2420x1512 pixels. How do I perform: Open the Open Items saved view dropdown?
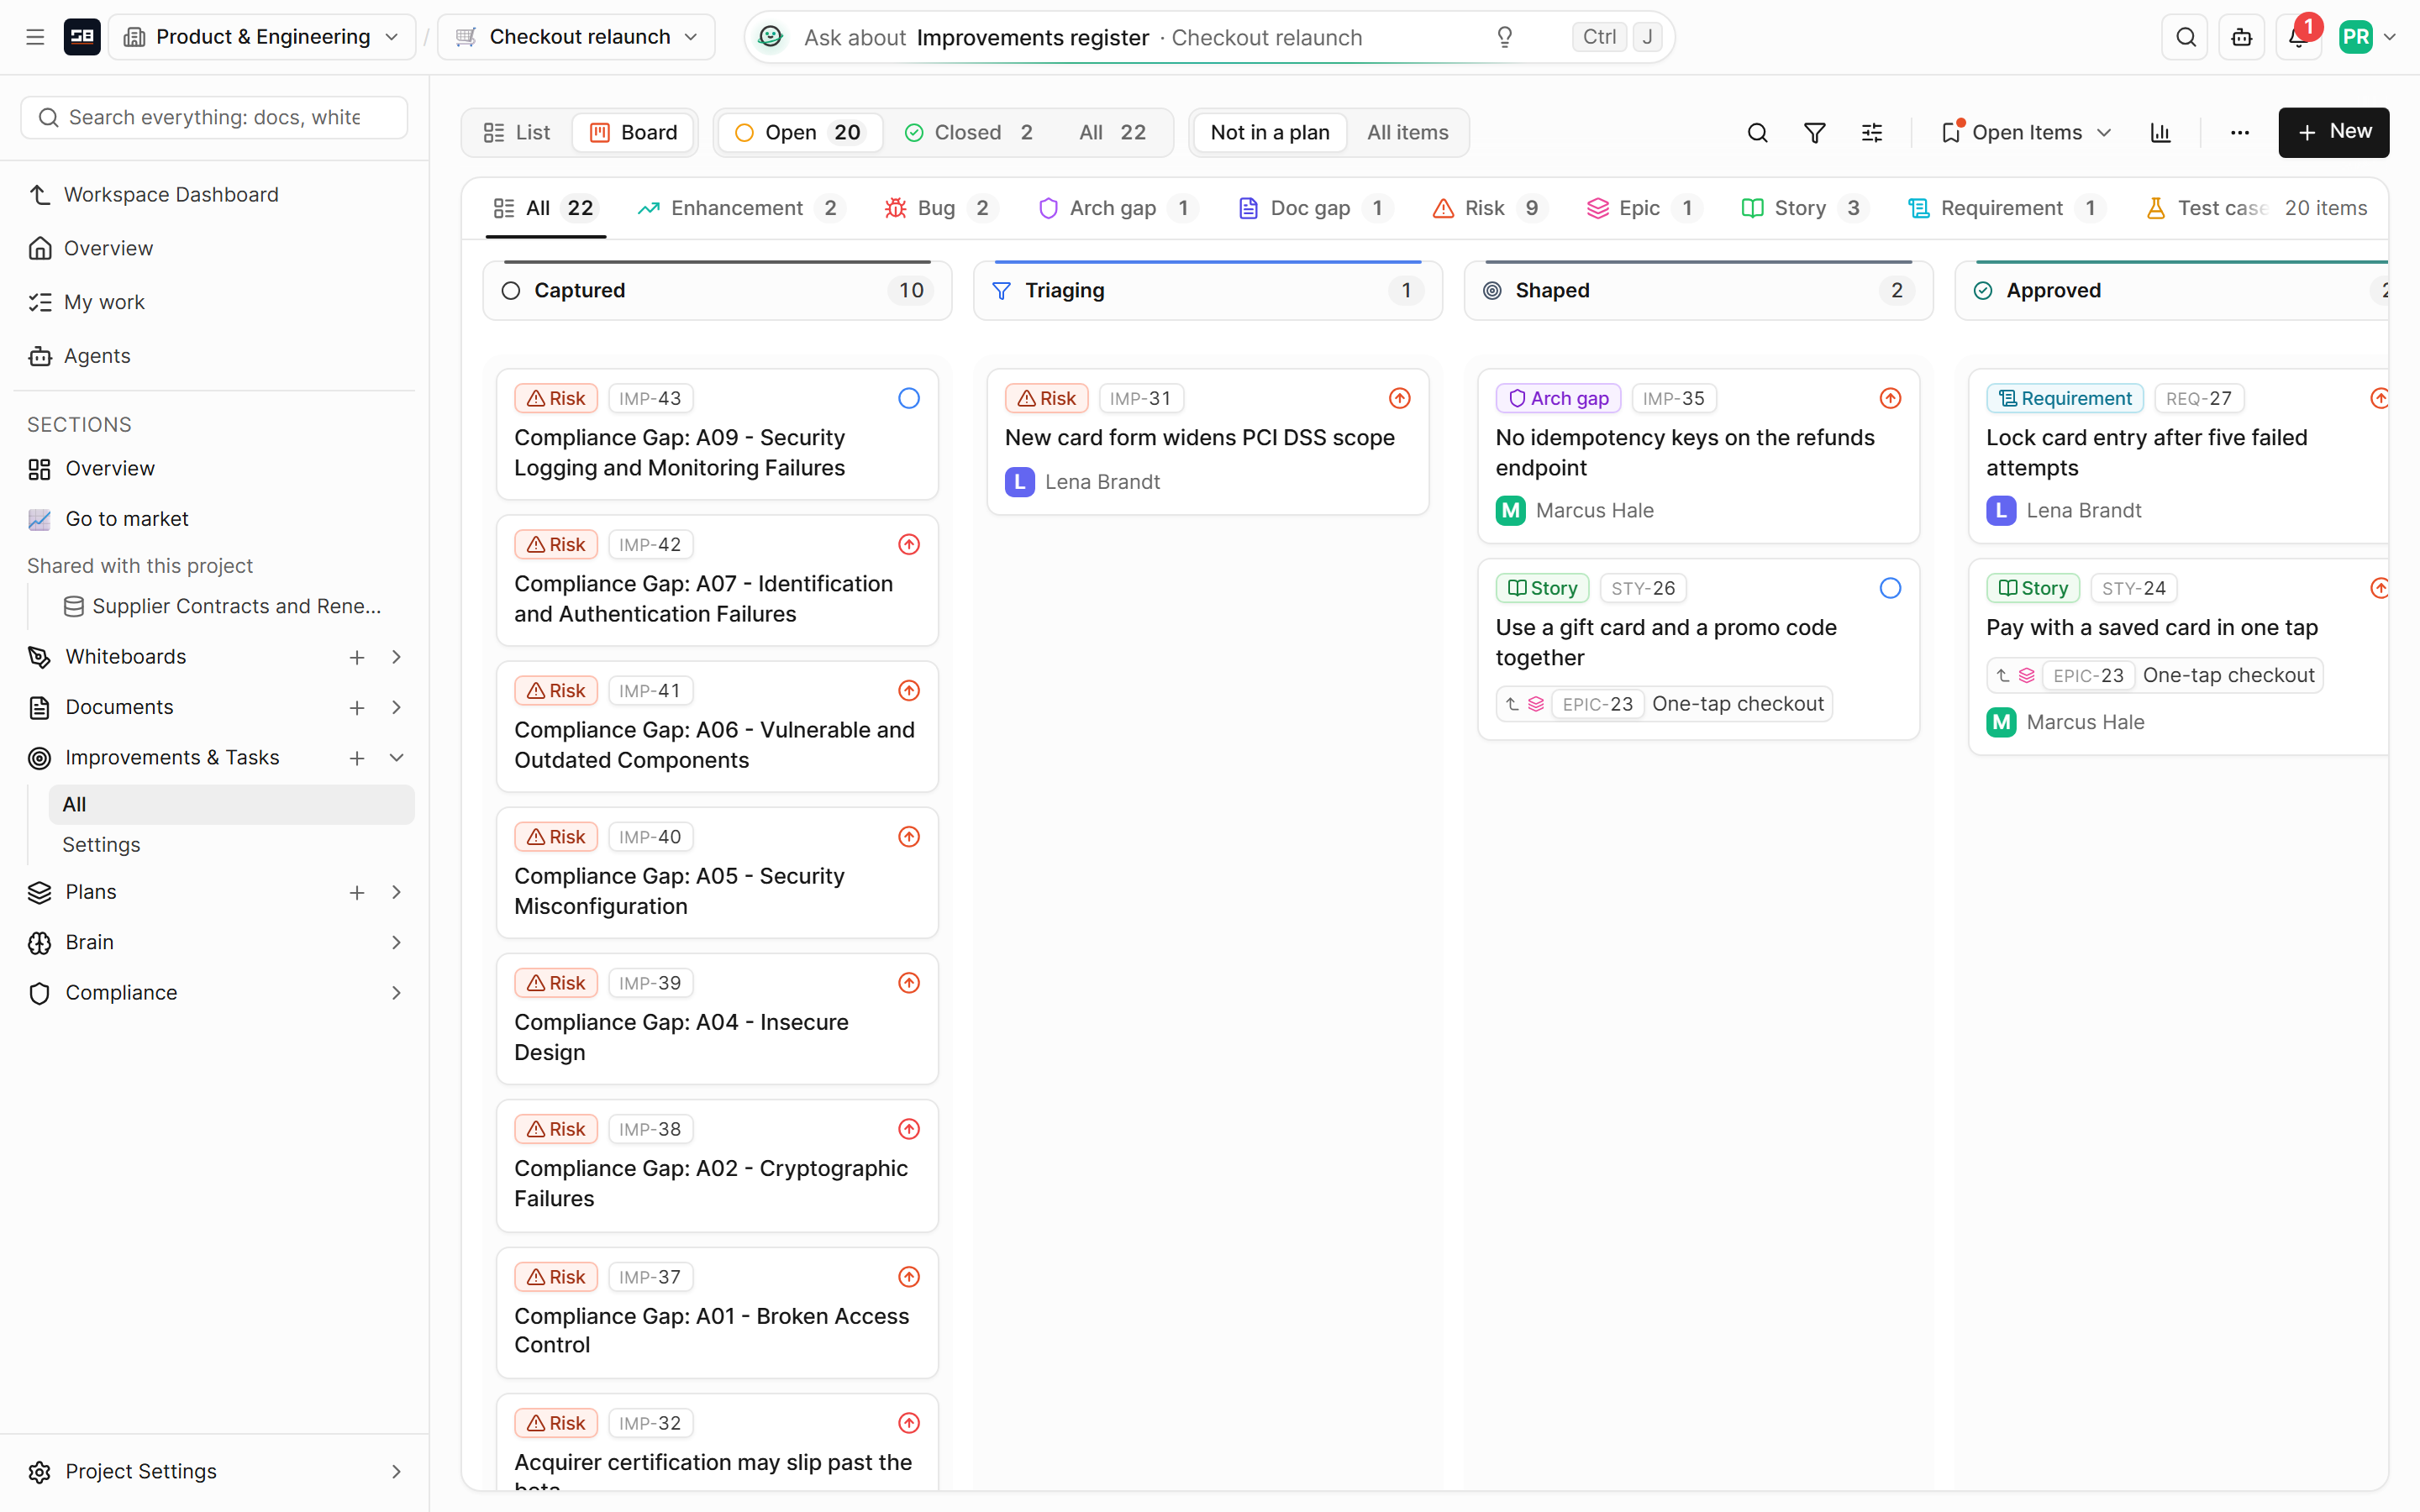point(2027,132)
